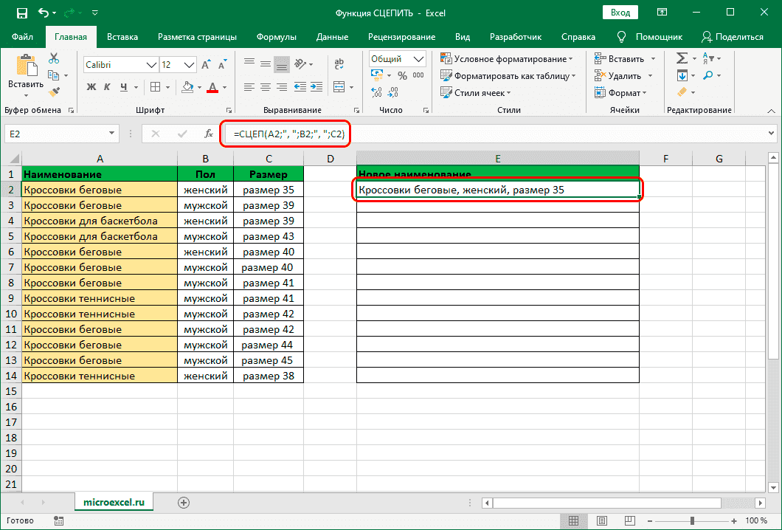Click the Вход sign-in button
782x530 pixels.
[620, 13]
